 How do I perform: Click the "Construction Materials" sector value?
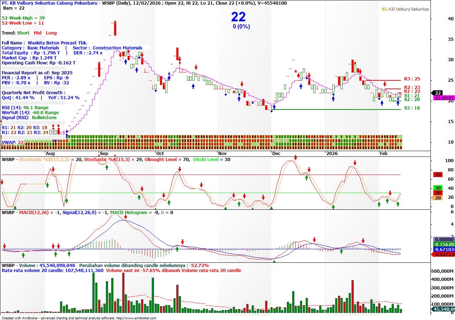pyautogui.click(x=117, y=48)
